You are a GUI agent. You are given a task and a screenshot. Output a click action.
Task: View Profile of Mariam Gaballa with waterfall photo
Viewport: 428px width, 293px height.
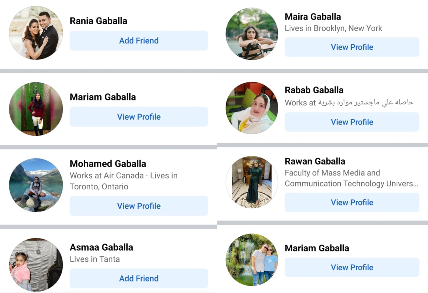click(352, 267)
